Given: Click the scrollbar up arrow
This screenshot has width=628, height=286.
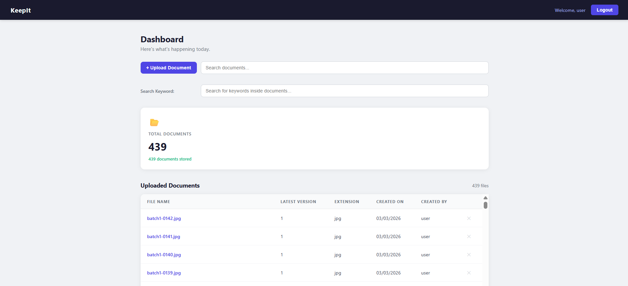Looking at the screenshot, I should pyautogui.click(x=485, y=198).
